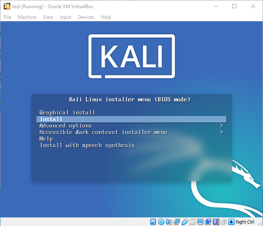This screenshot has width=263, height=226.
Task: Select Help entry in installer menu
Action: 46,139
